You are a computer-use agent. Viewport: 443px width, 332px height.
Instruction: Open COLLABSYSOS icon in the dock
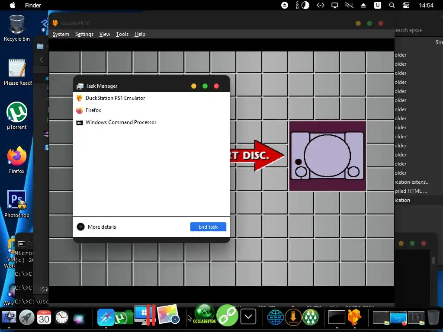point(205,314)
